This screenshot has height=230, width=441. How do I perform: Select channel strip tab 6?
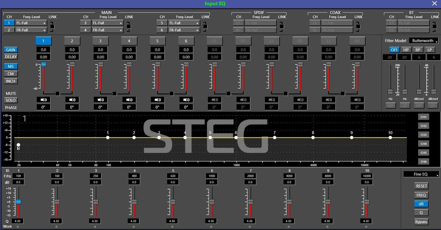tap(186, 41)
